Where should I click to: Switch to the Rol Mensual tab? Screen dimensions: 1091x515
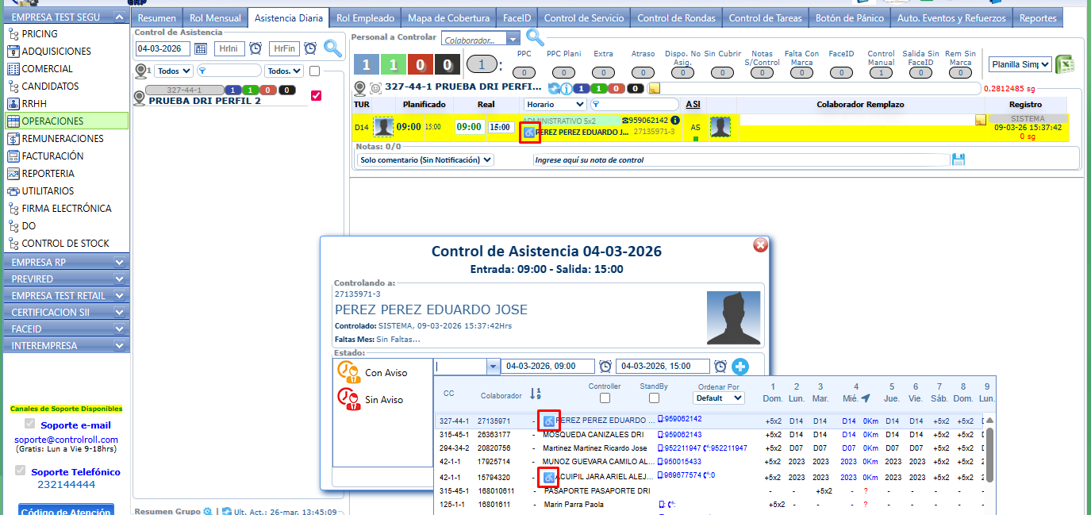214,17
